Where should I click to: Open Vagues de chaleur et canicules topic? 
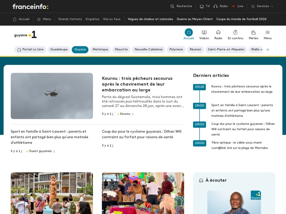point(150,19)
